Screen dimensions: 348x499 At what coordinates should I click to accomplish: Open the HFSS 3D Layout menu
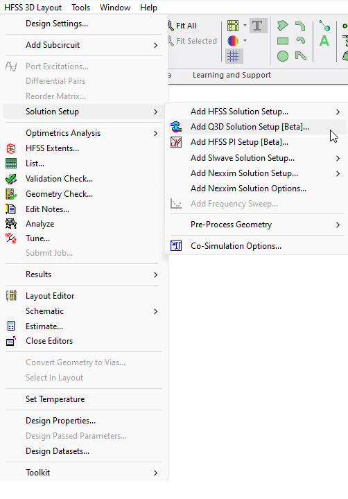coord(33,8)
